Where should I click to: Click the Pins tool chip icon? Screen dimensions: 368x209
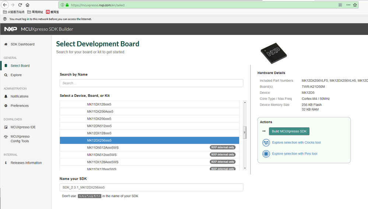click(x=266, y=154)
